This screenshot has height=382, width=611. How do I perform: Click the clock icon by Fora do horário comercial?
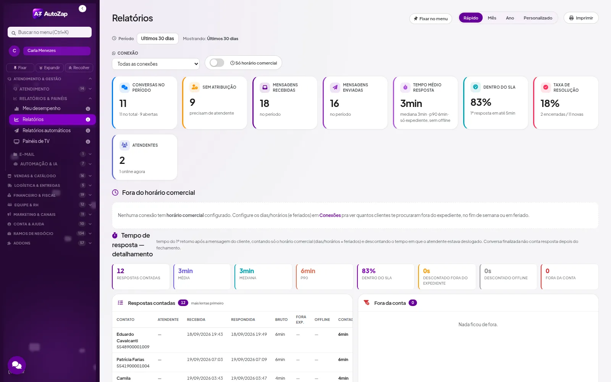click(115, 193)
